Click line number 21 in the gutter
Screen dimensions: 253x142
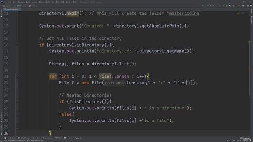[x=6, y=77]
